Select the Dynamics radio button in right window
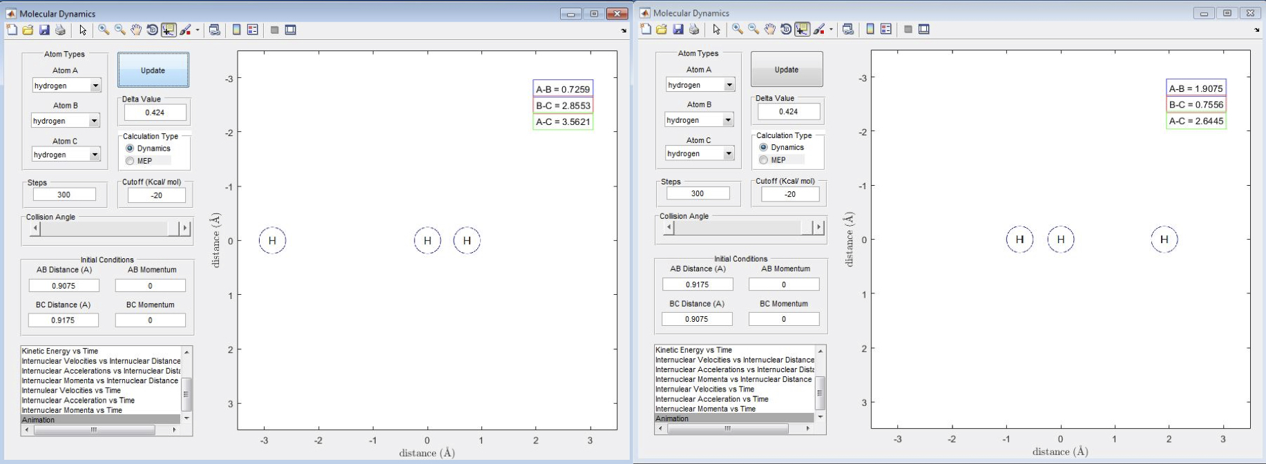Screen dimensions: 1266x464 click(763, 147)
